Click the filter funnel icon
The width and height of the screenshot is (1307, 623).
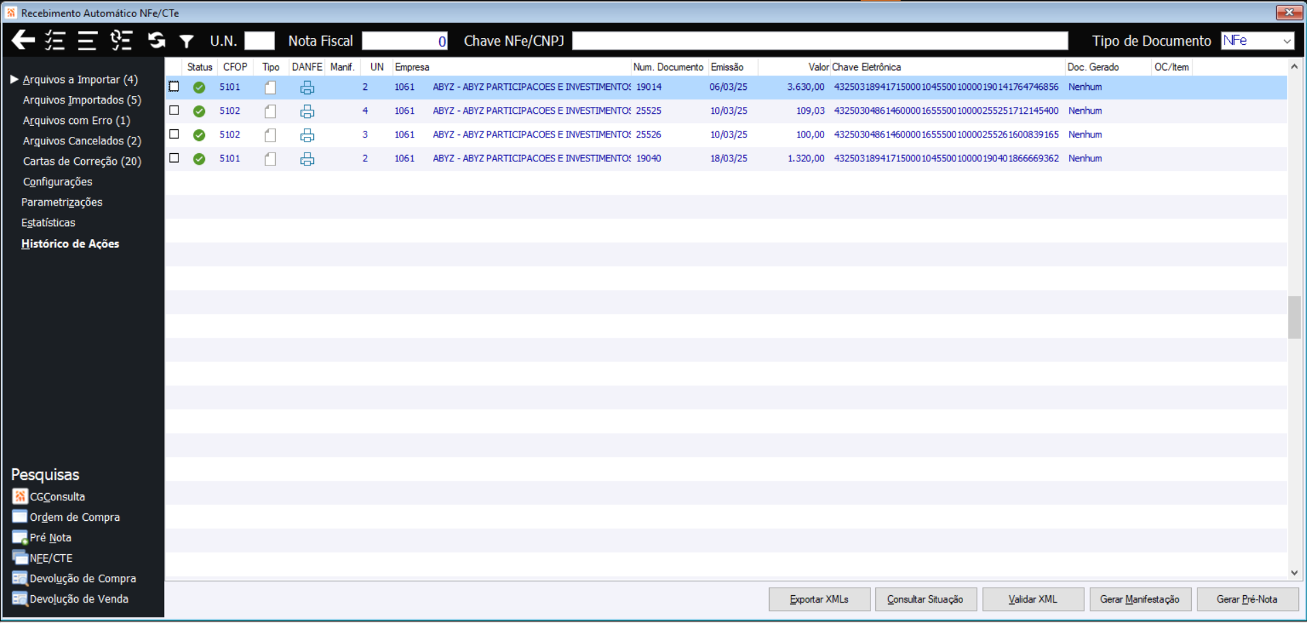coord(186,42)
